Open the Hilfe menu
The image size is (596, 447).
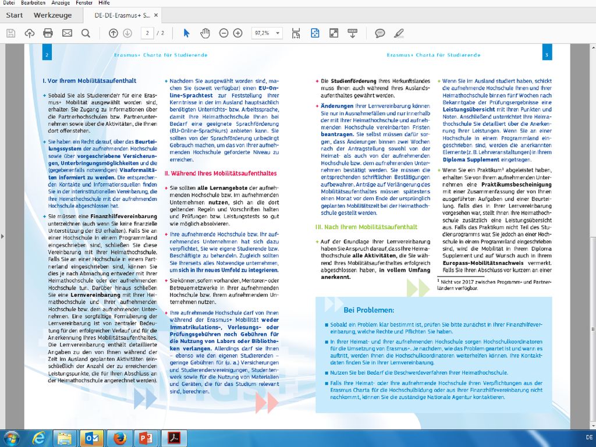[x=104, y=3]
